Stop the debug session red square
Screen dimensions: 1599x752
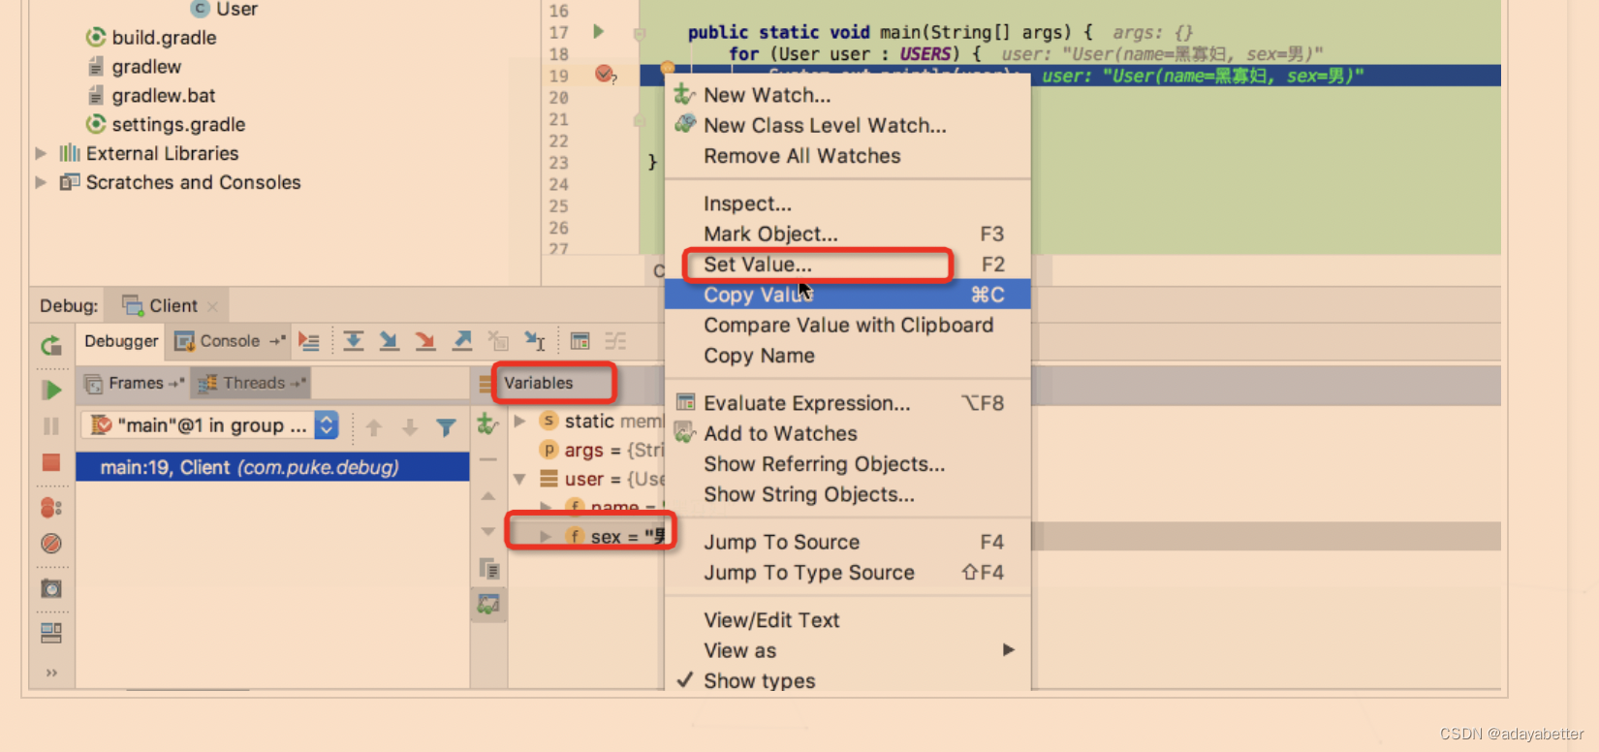pyautogui.click(x=51, y=463)
